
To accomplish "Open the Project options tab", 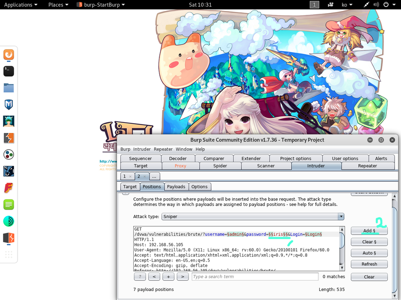I will tap(296, 159).
